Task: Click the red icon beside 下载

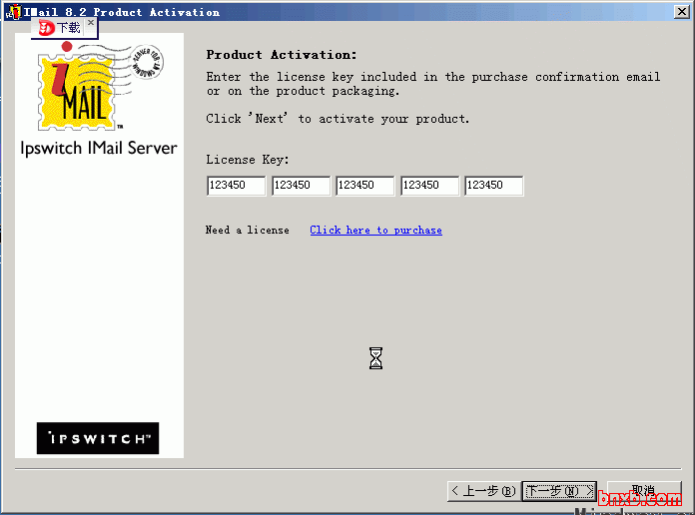Action: tap(46, 28)
